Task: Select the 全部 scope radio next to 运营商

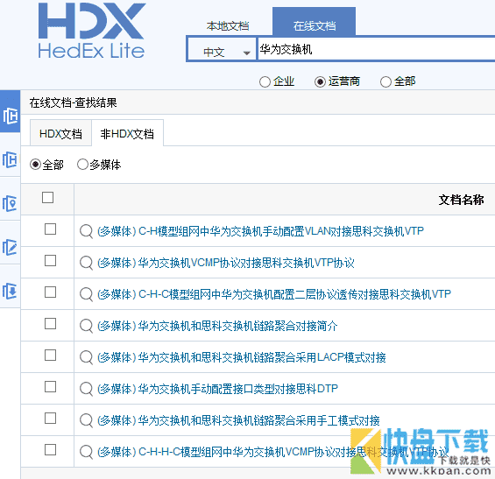Action: [385, 81]
